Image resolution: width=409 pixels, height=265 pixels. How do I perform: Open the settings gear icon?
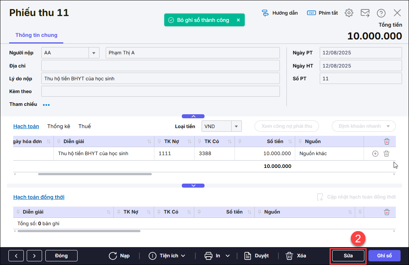click(x=349, y=13)
